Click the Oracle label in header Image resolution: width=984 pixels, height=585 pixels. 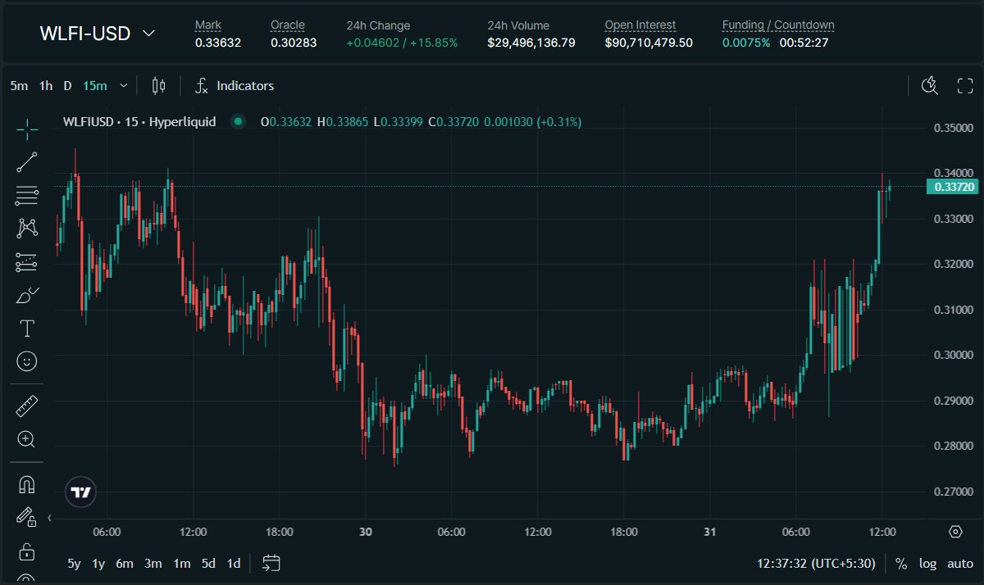(288, 25)
